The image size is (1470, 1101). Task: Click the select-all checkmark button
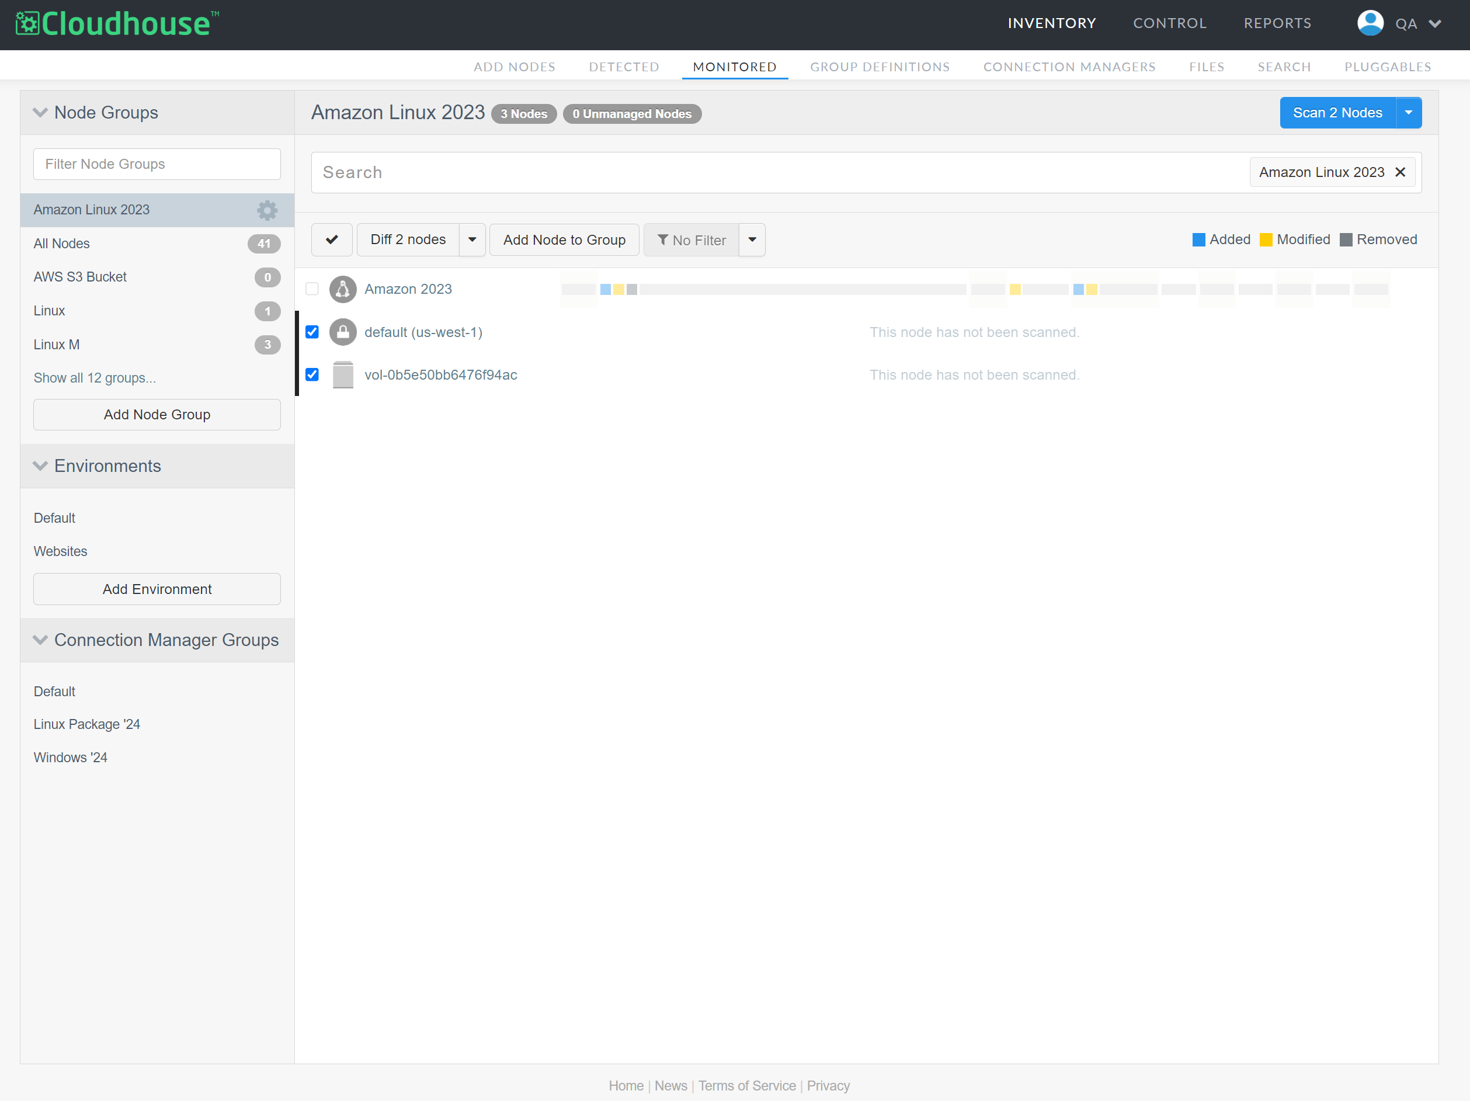pos(332,240)
